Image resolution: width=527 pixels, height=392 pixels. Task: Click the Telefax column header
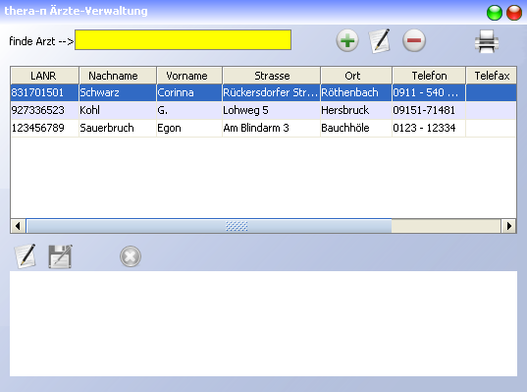click(x=491, y=76)
